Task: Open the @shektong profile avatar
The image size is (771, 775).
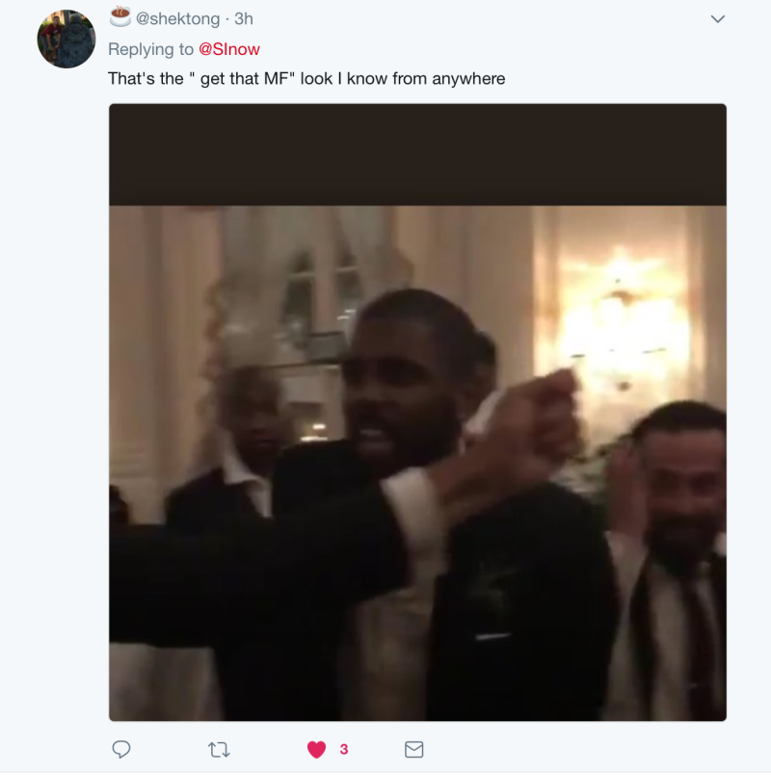Action: pos(66,40)
